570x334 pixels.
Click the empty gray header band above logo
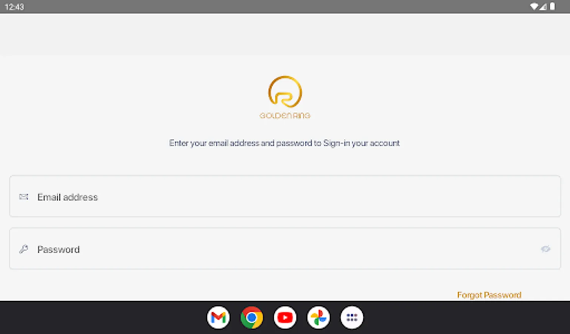[x=285, y=35]
